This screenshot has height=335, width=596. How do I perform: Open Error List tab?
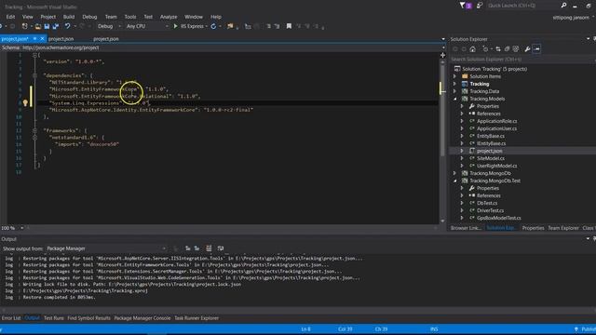pos(11,318)
